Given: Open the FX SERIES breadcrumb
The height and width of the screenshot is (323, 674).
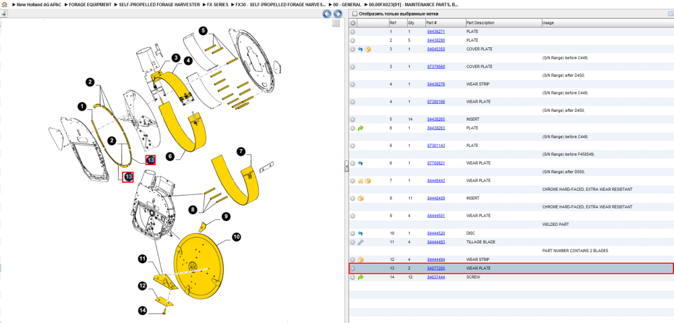Looking at the screenshot, I should (218, 4).
